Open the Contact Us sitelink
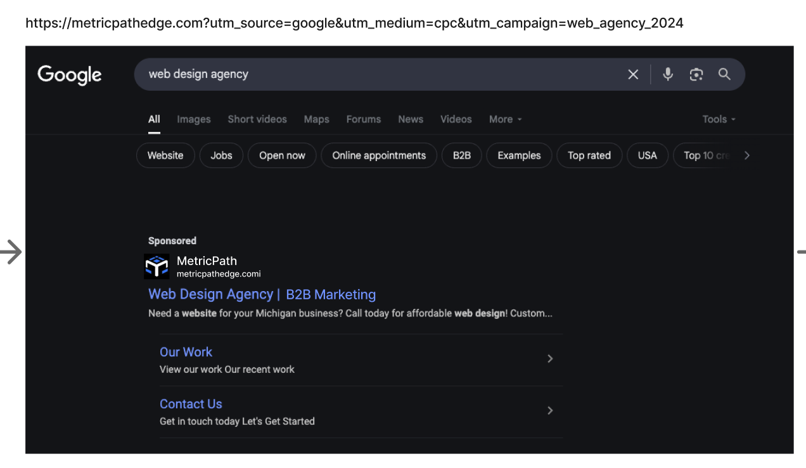This screenshot has height=468, width=806. (191, 404)
